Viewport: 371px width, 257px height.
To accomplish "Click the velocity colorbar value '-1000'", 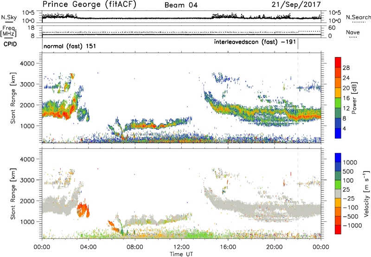I will point(352,225).
